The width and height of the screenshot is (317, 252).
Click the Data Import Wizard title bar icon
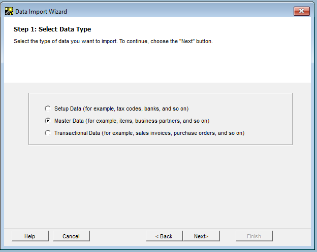(9, 11)
